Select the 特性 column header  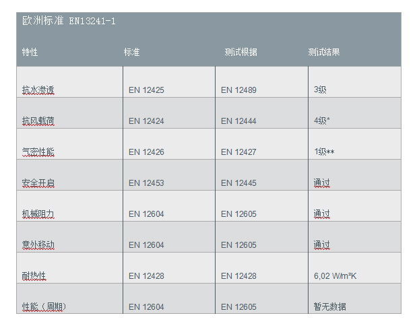pyautogui.click(x=30, y=52)
